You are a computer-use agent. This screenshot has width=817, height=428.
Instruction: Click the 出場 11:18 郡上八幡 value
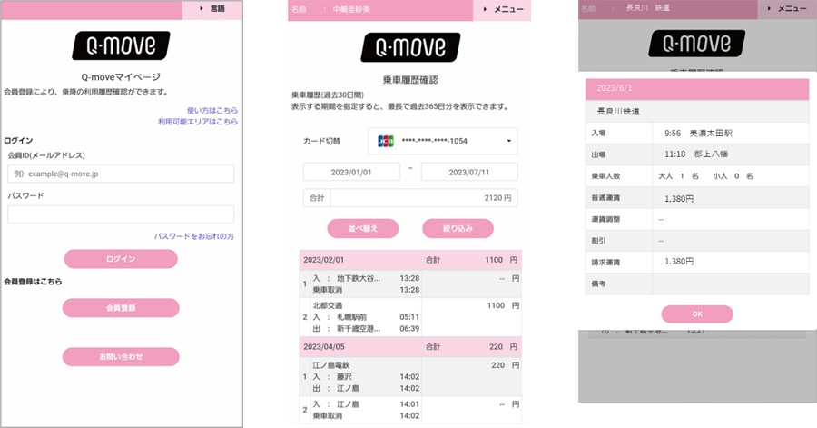696,154
